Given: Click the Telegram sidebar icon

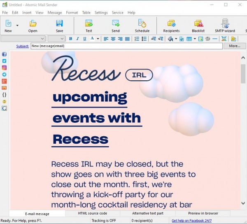Looking at the screenshot, I should [x=4, y=75].
